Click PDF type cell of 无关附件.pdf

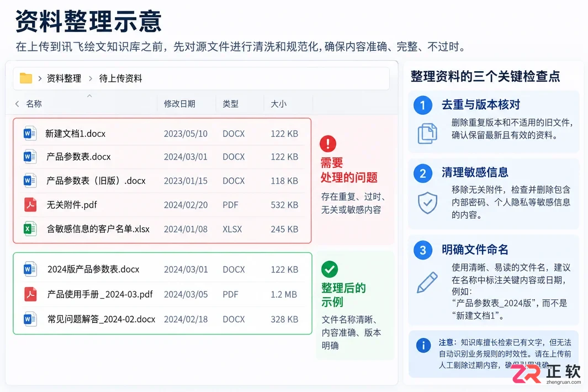230,205
